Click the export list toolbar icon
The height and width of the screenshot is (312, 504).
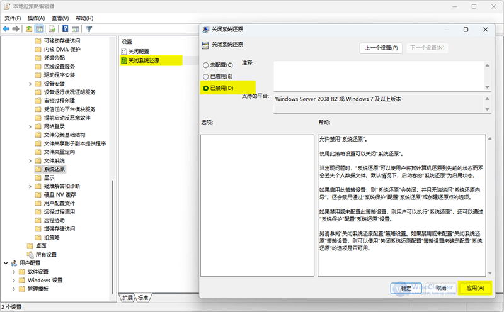[x=52, y=29]
